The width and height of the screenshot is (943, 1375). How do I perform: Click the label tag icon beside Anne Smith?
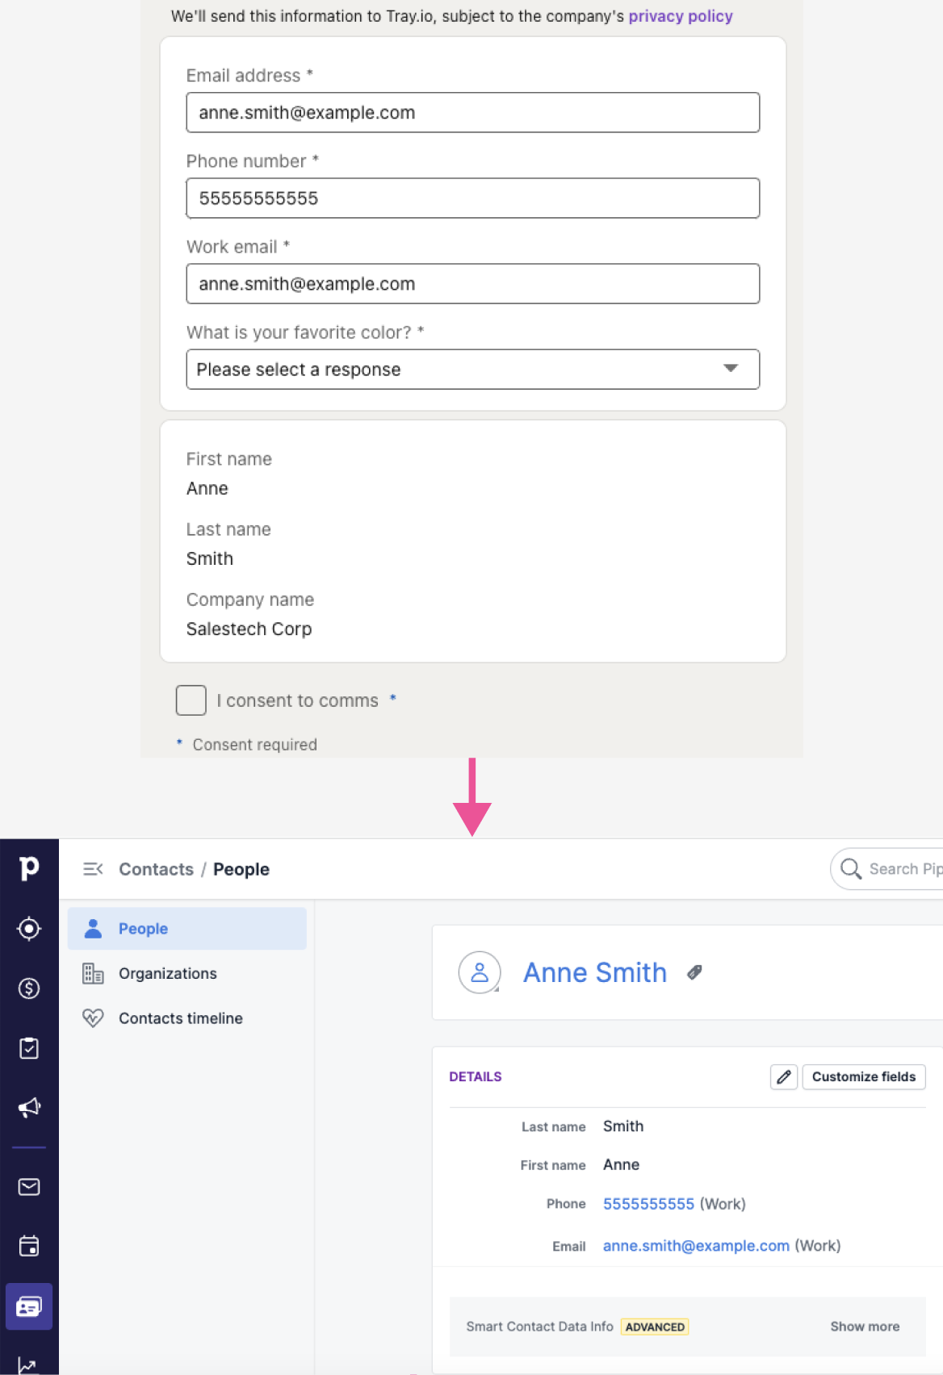click(694, 973)
